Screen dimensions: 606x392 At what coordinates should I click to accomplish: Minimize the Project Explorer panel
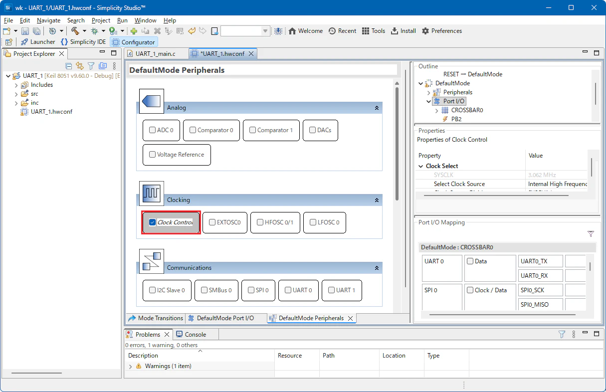pos(102,53)
